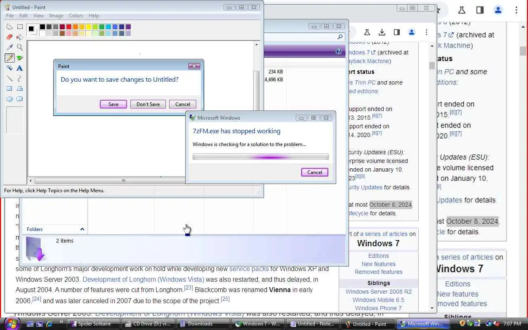Collapse the Folders pane in Explorer

82,229
